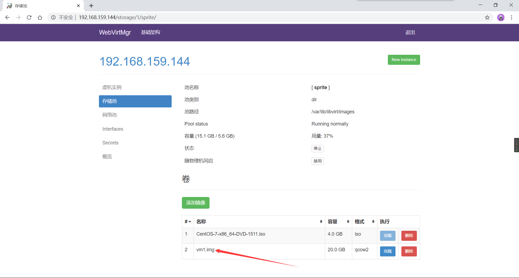519x278 pixels.
Task: Open the Chrome three-dot menu
Action: (511, 18)
